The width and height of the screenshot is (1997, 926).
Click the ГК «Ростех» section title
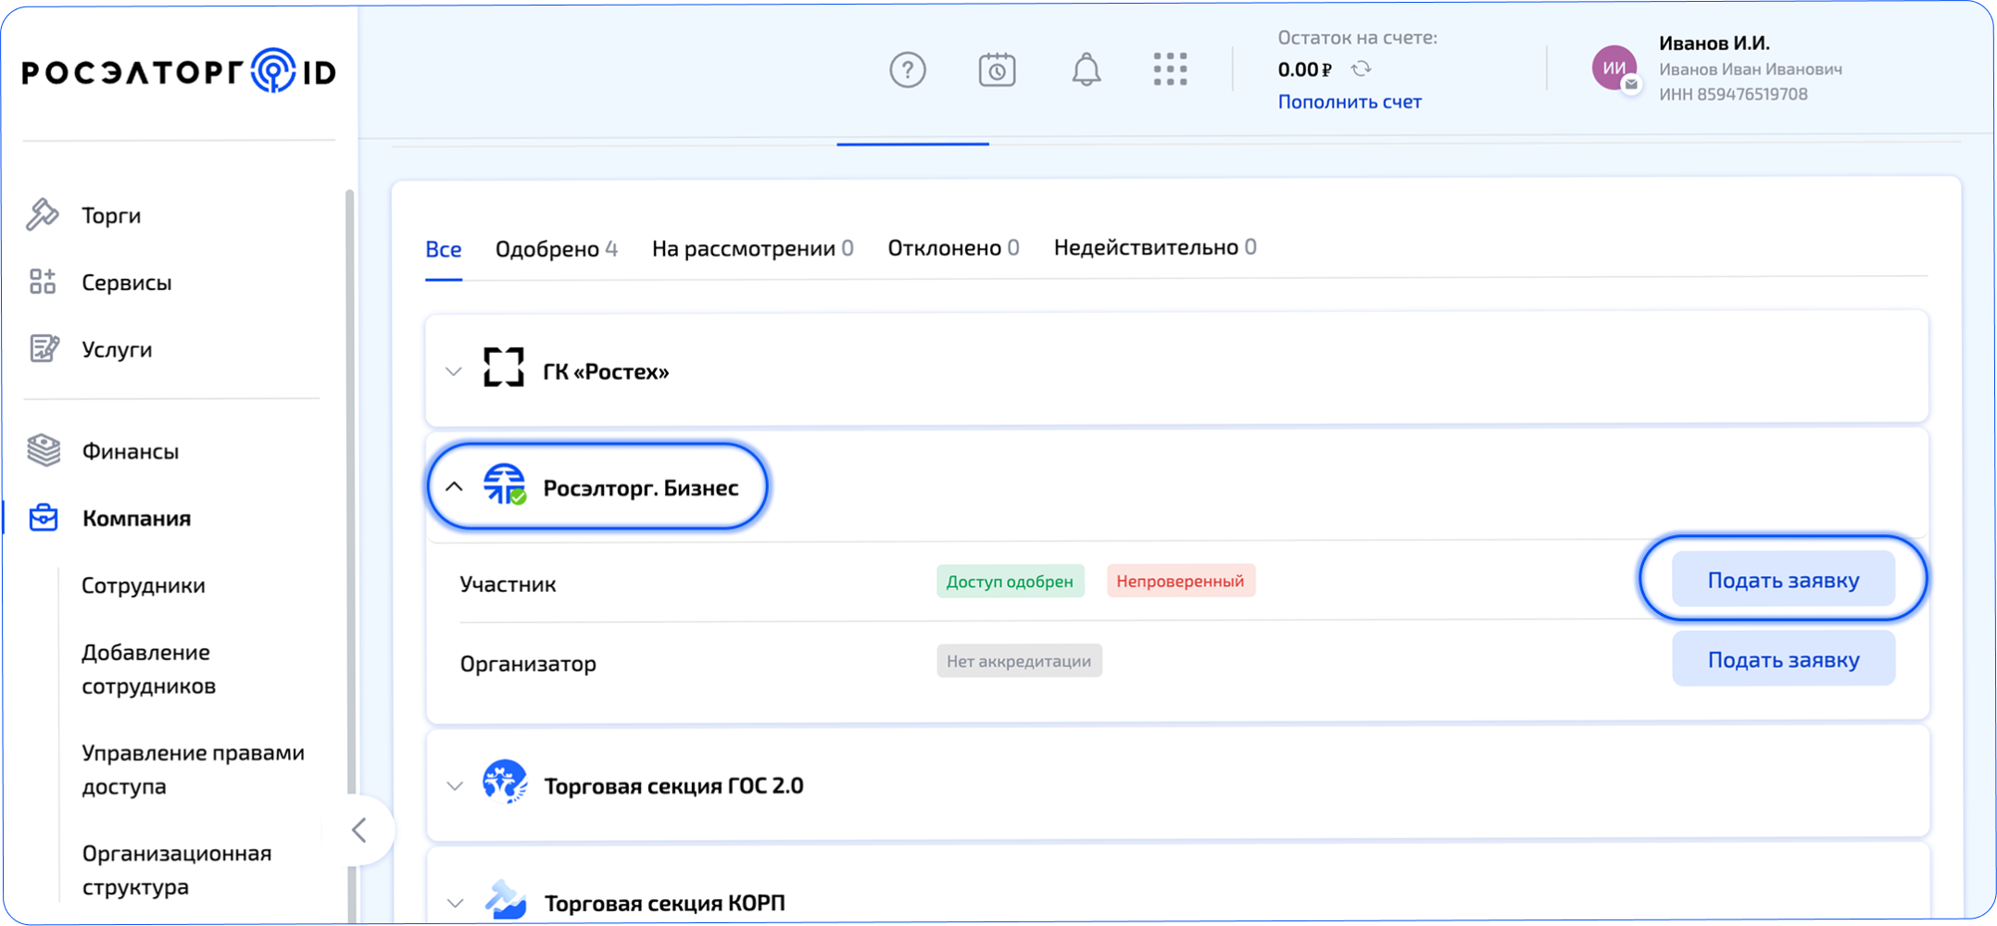pos(606,371)
